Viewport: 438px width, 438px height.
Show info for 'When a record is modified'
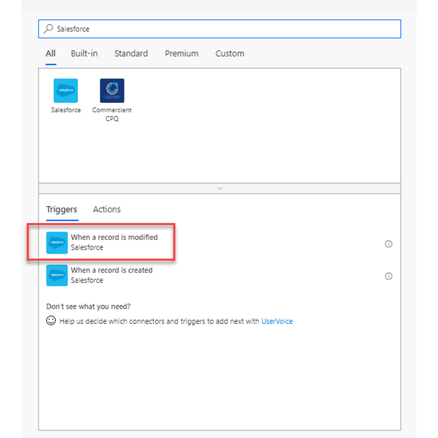tap(388, 244)
